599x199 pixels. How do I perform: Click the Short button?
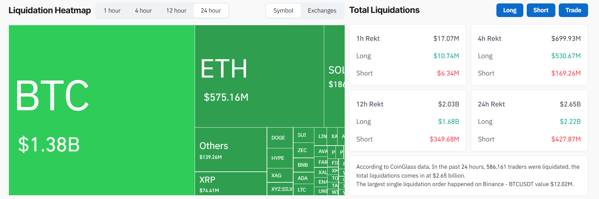pos(541,10)
